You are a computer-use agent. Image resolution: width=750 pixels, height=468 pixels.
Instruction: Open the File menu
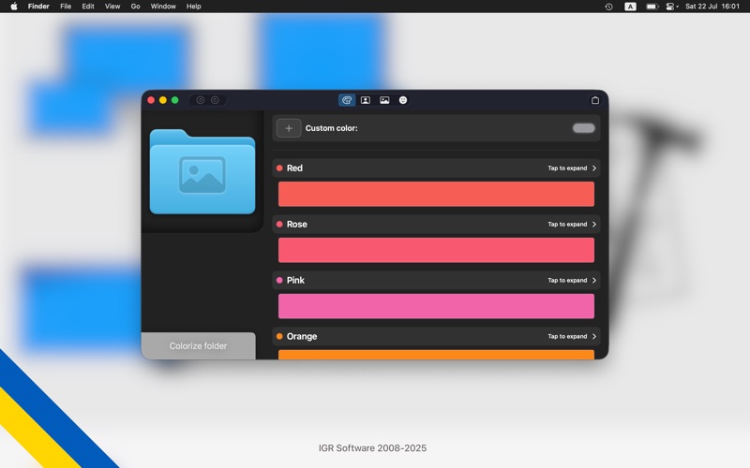pyautogui.click(x=66, y=7)
